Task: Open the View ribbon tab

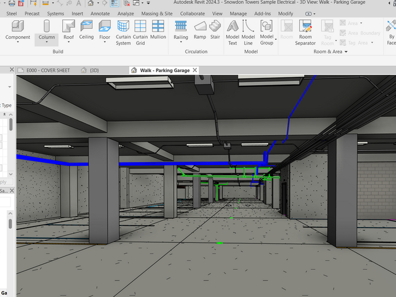Action: click(217, 14)
